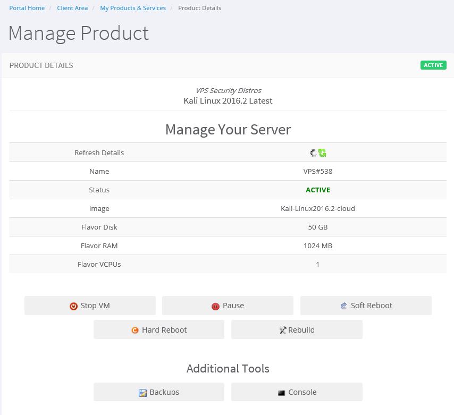
Task: Click the Name row label
Action: (x=99, y=171)
